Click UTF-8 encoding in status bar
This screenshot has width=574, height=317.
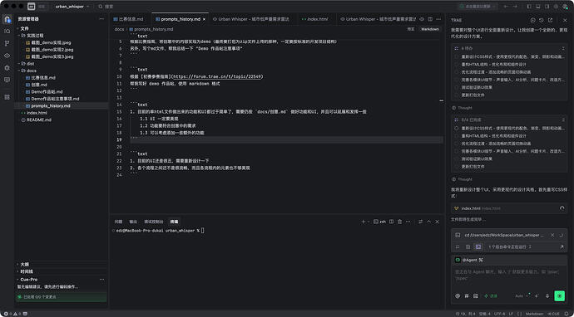tap(499, 314)
